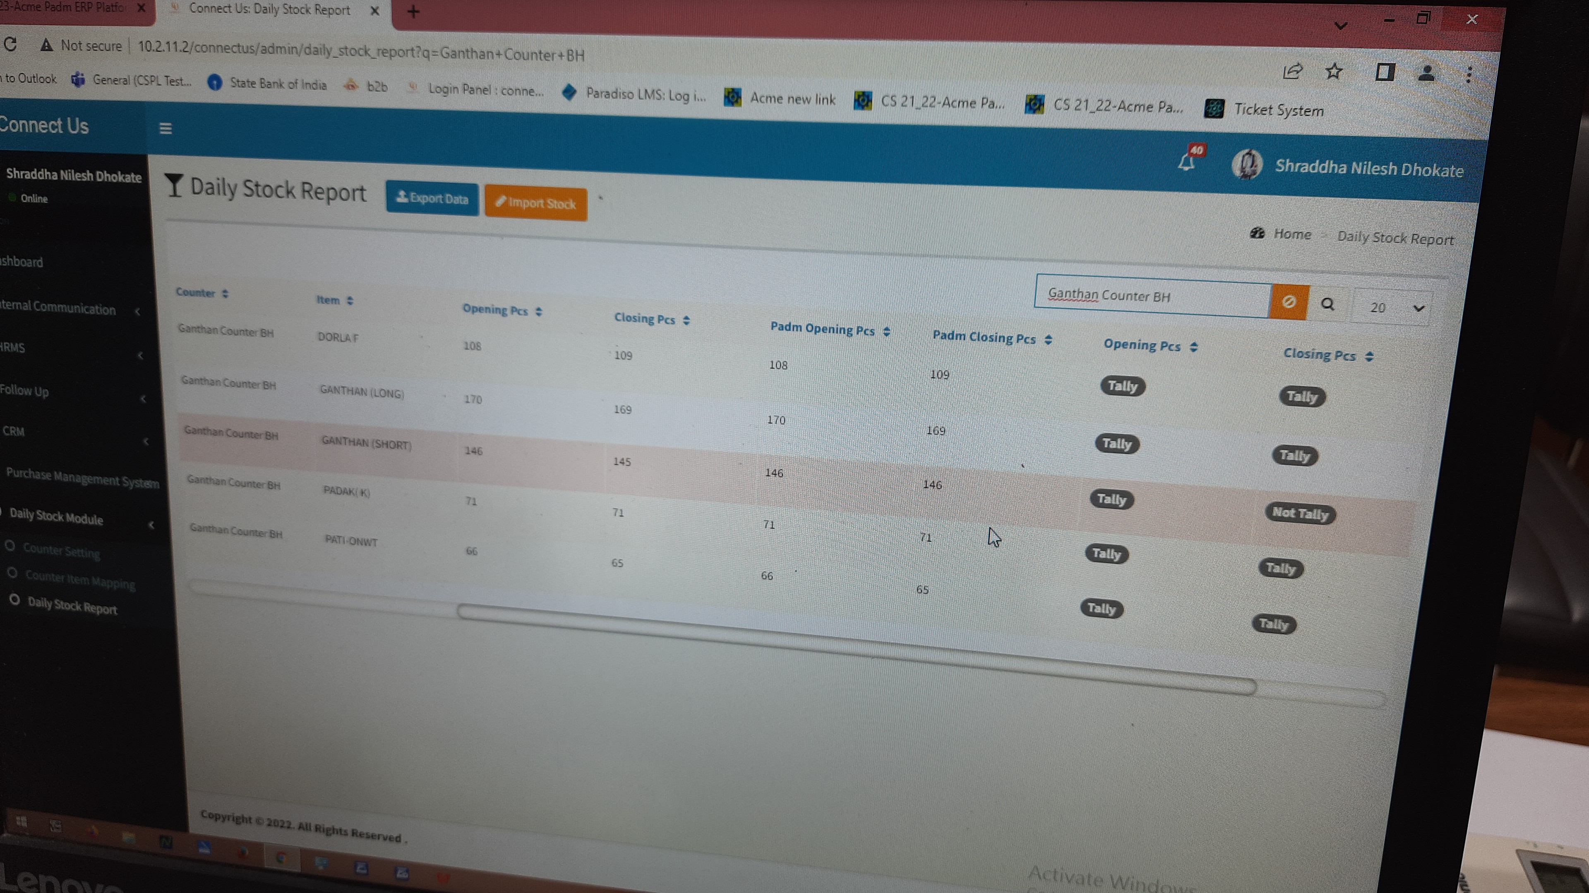Close Connect Us Daily Stock Report tab
The height and width of the screenshot is (893, 1589).
[374, 10]
